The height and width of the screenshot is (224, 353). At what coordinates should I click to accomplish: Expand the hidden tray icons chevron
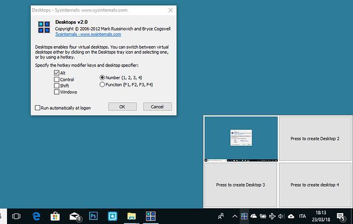[234, 216]
